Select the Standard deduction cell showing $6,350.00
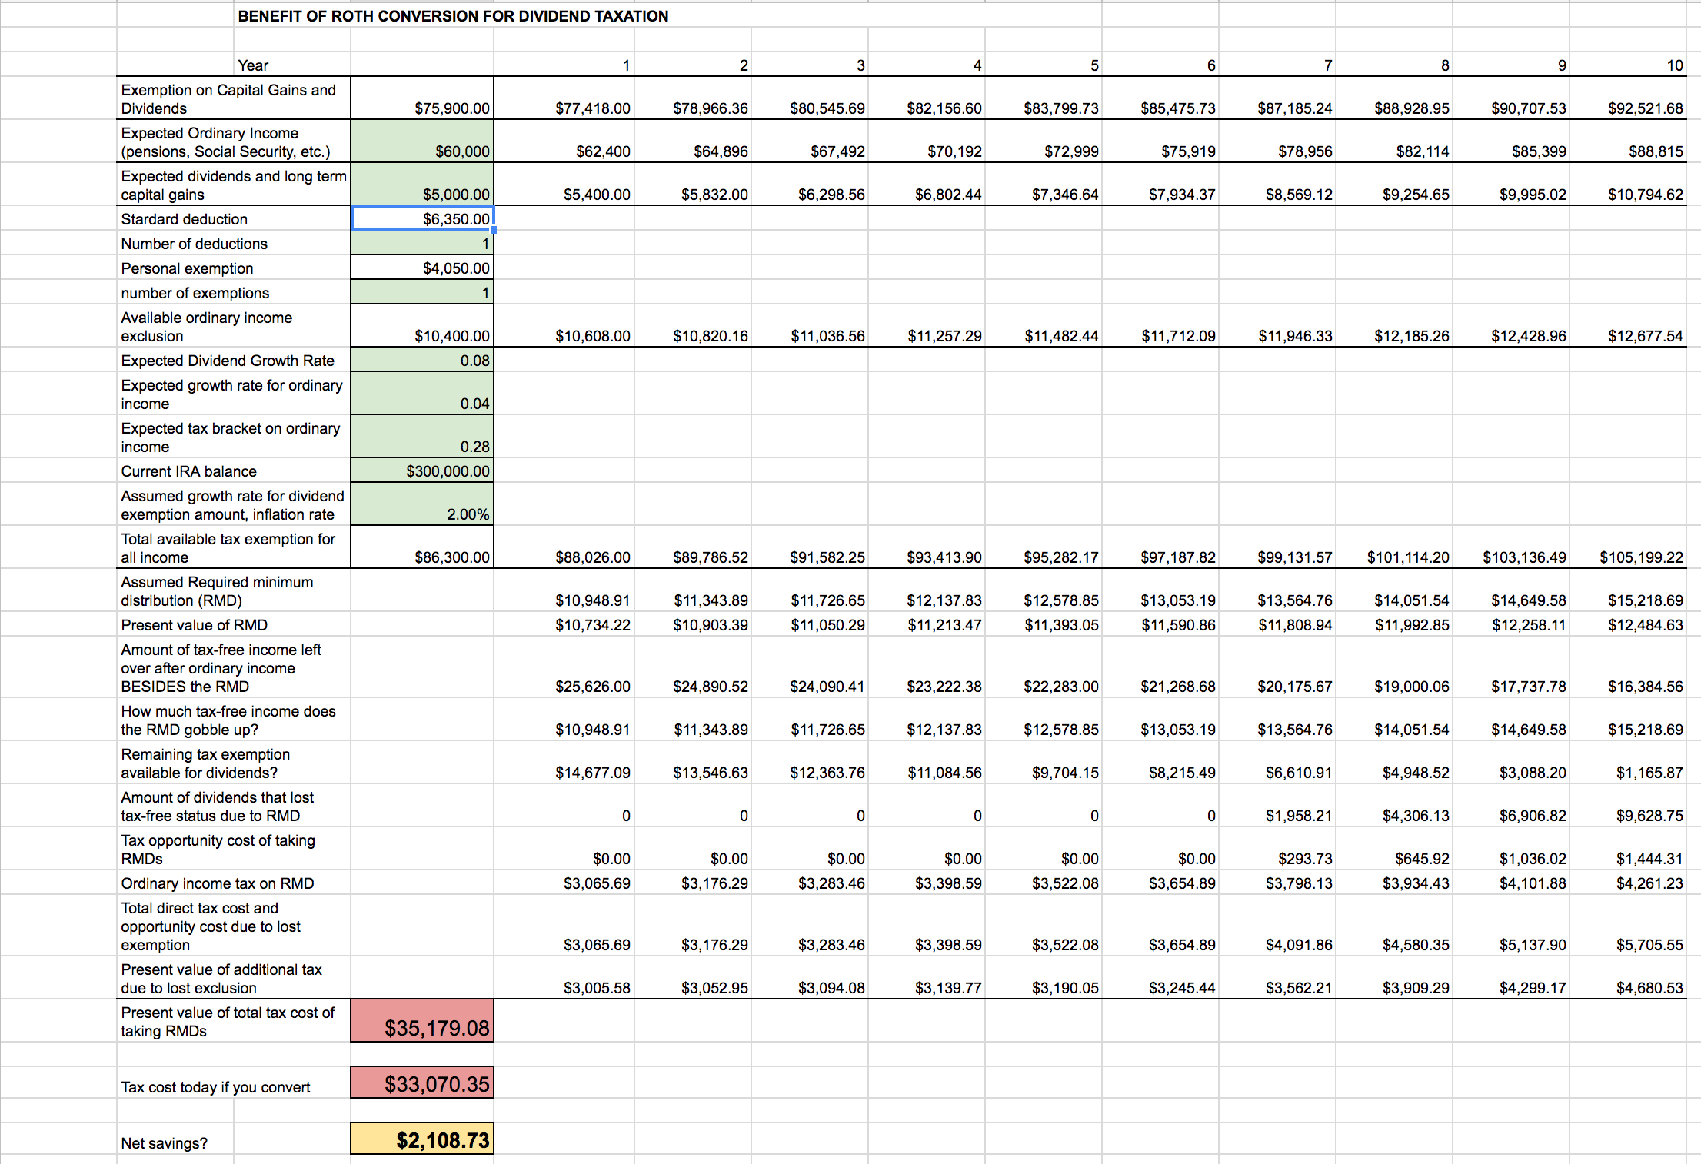The image size is (1701, 1164). (421, 218)
